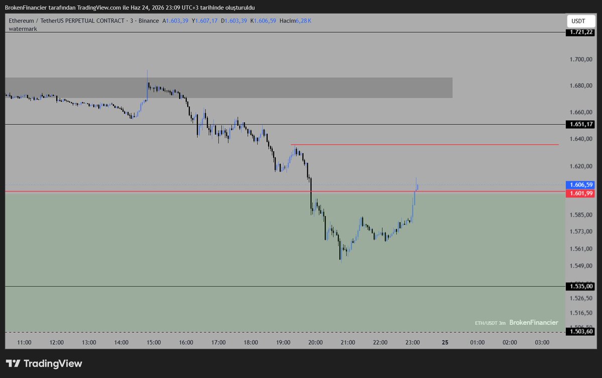Click the 1.526,50 price axis value
This screenshot has width=602, height=378.
[x=581, y=298]
